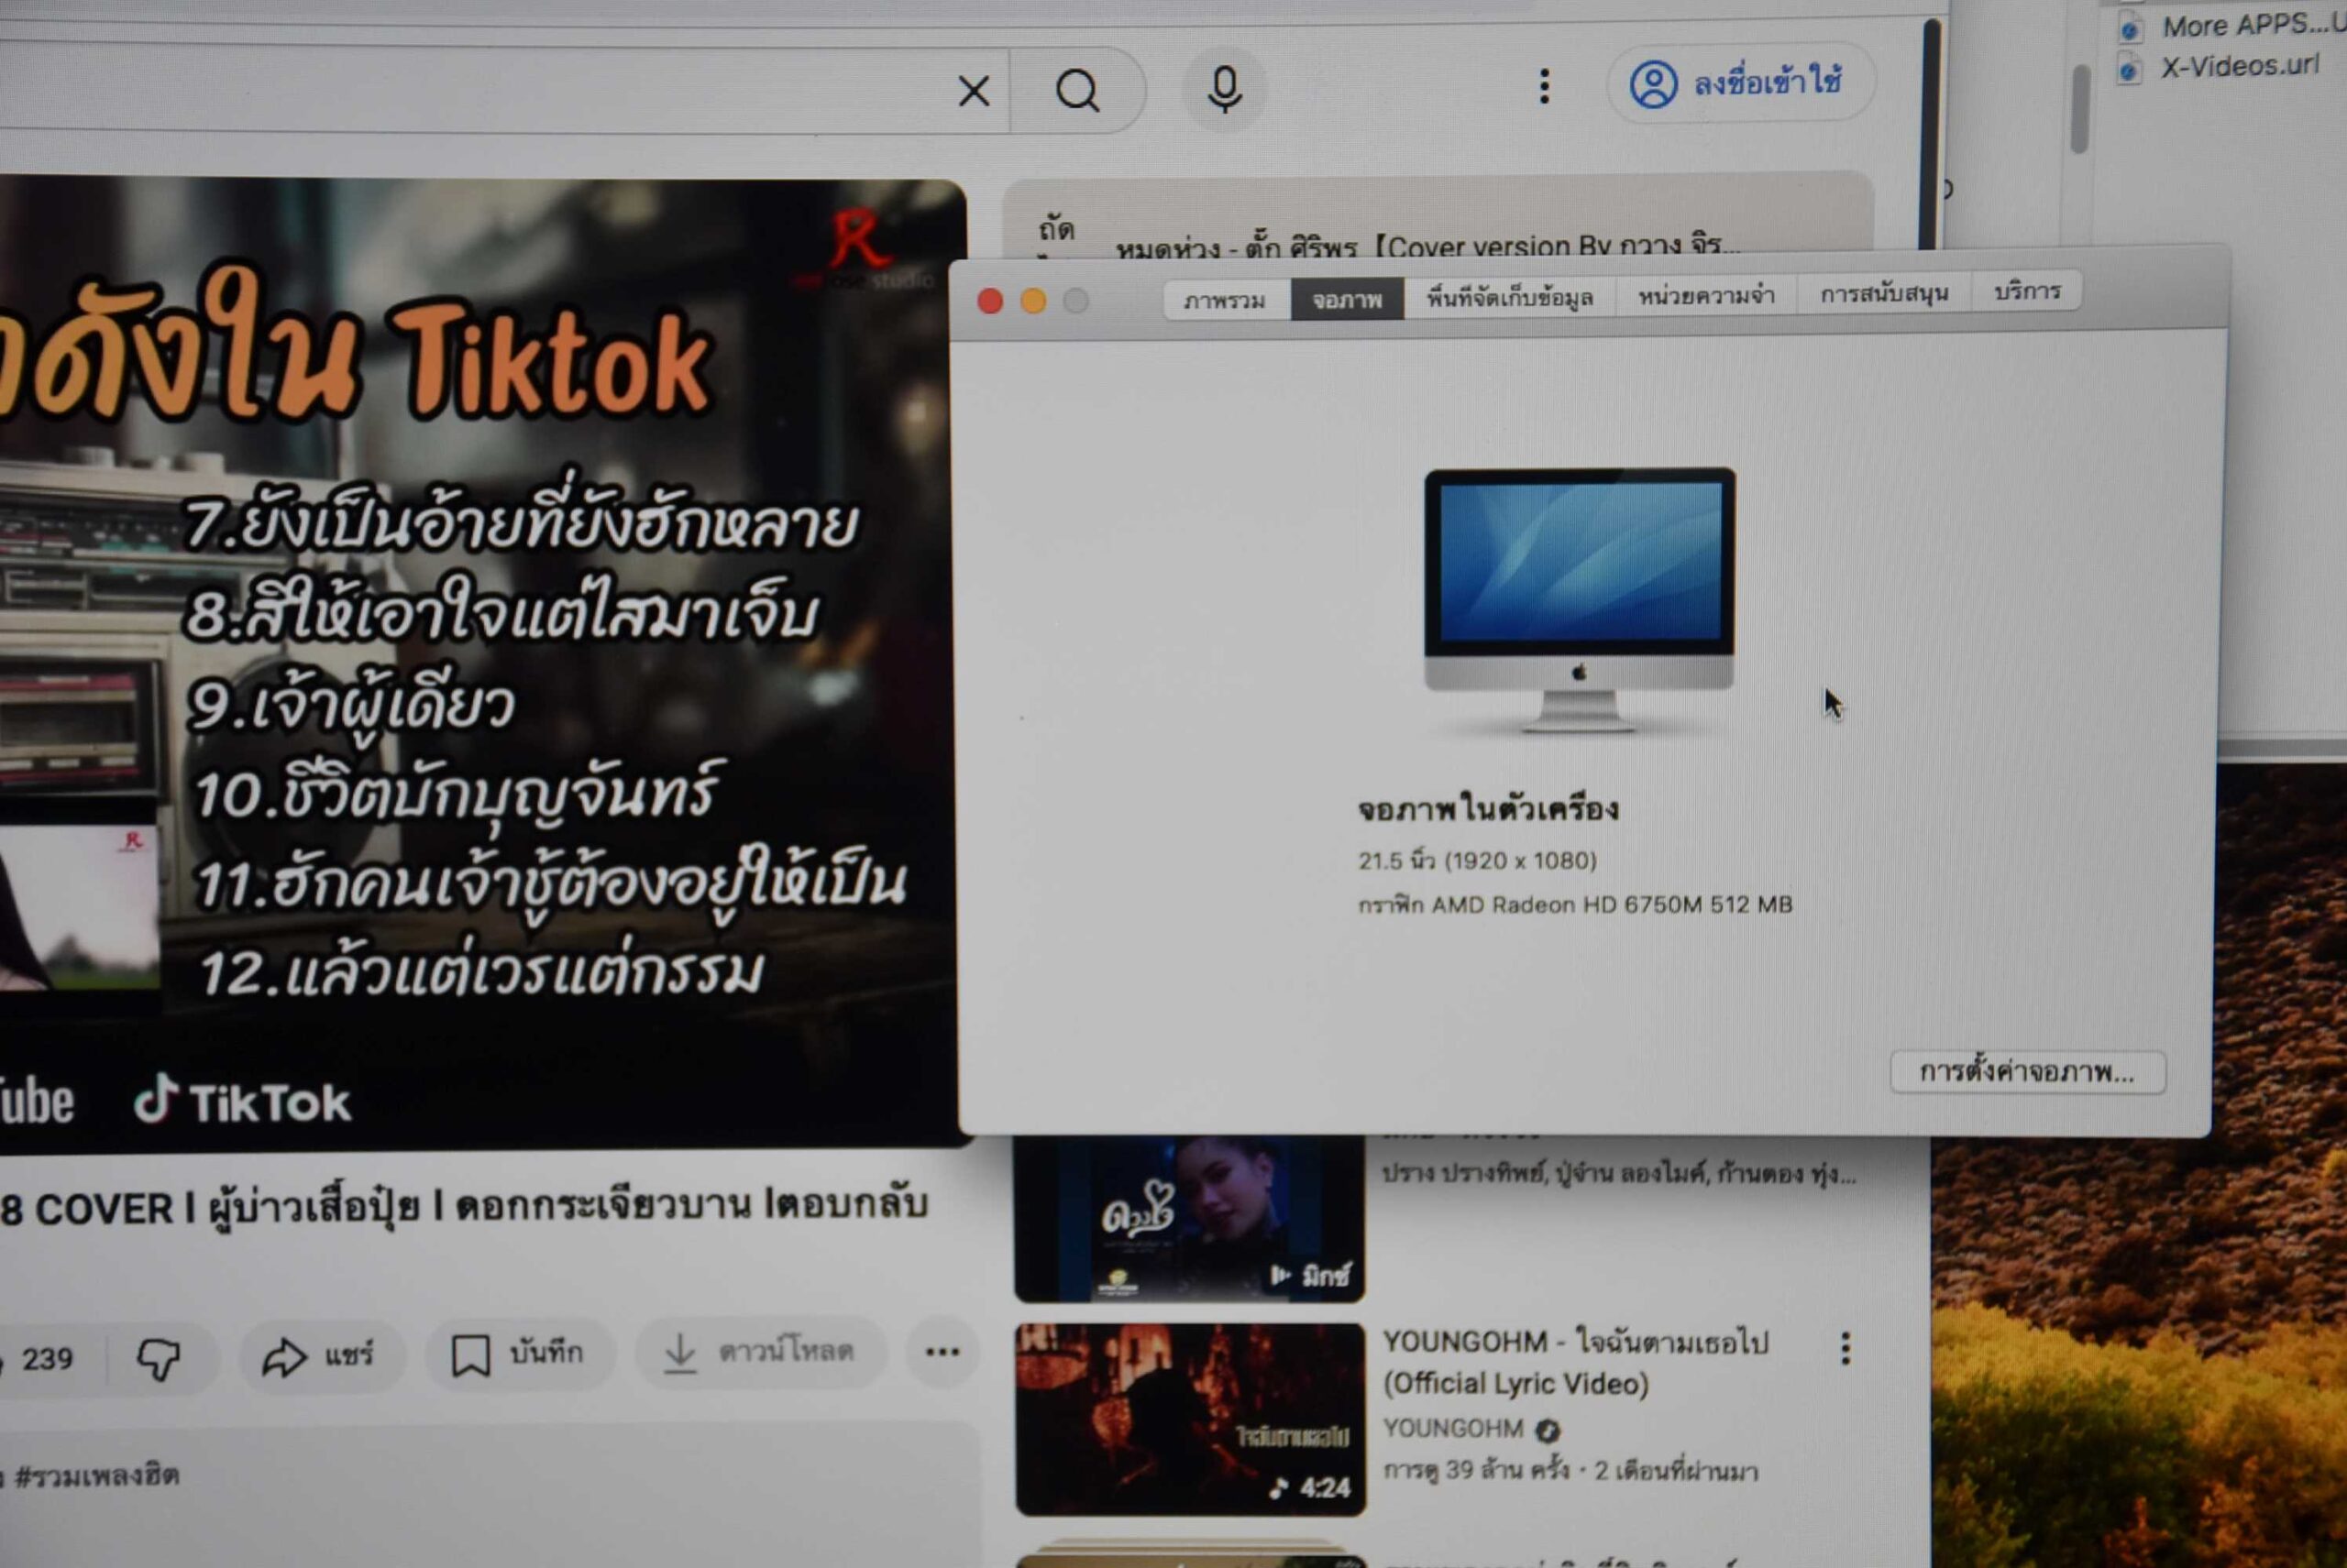Open options menu for YOUNGOHM video
Viewport: 2347px width, 1568px height.
pos(1846,1349)
